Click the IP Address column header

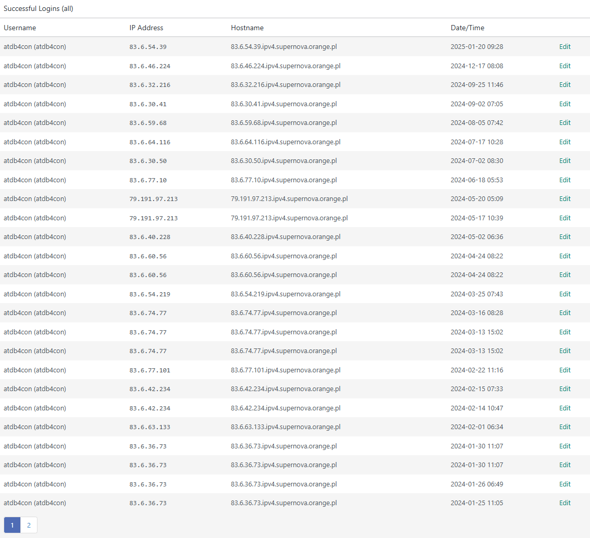point(146,28)
